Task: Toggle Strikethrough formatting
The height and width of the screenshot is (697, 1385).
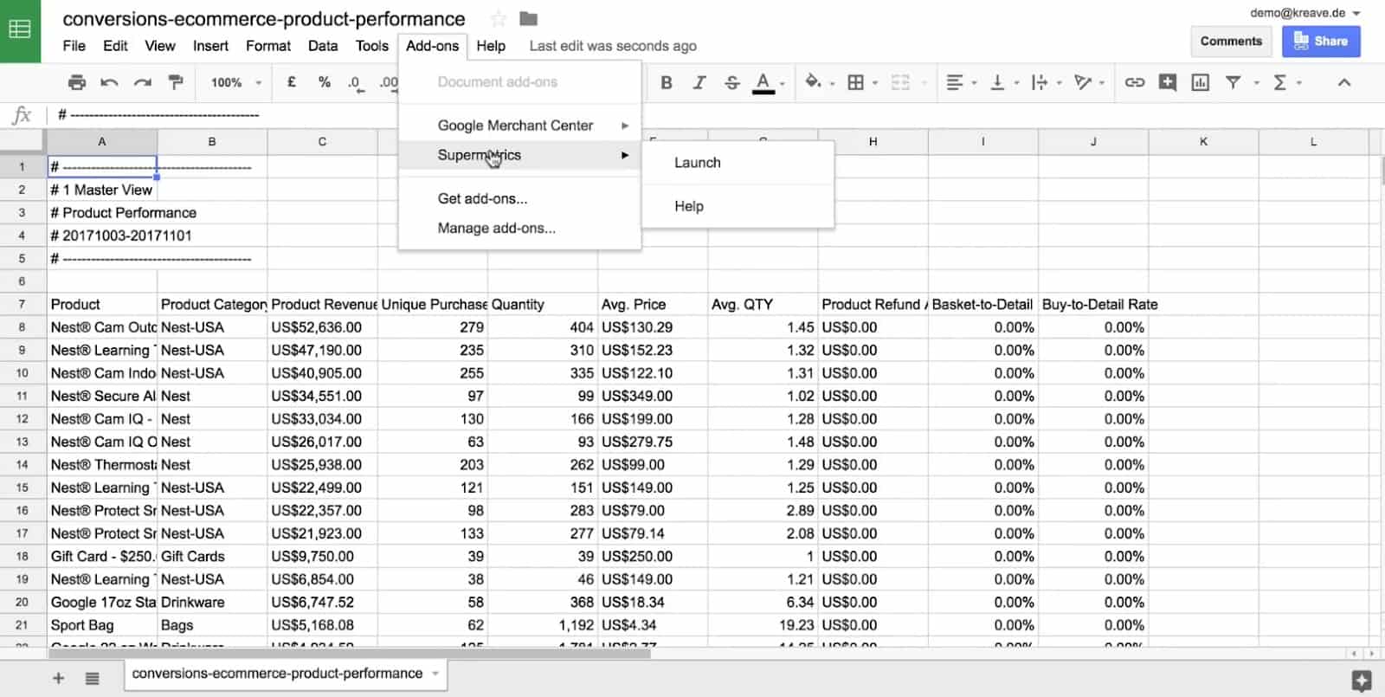Action: [732, 82]
